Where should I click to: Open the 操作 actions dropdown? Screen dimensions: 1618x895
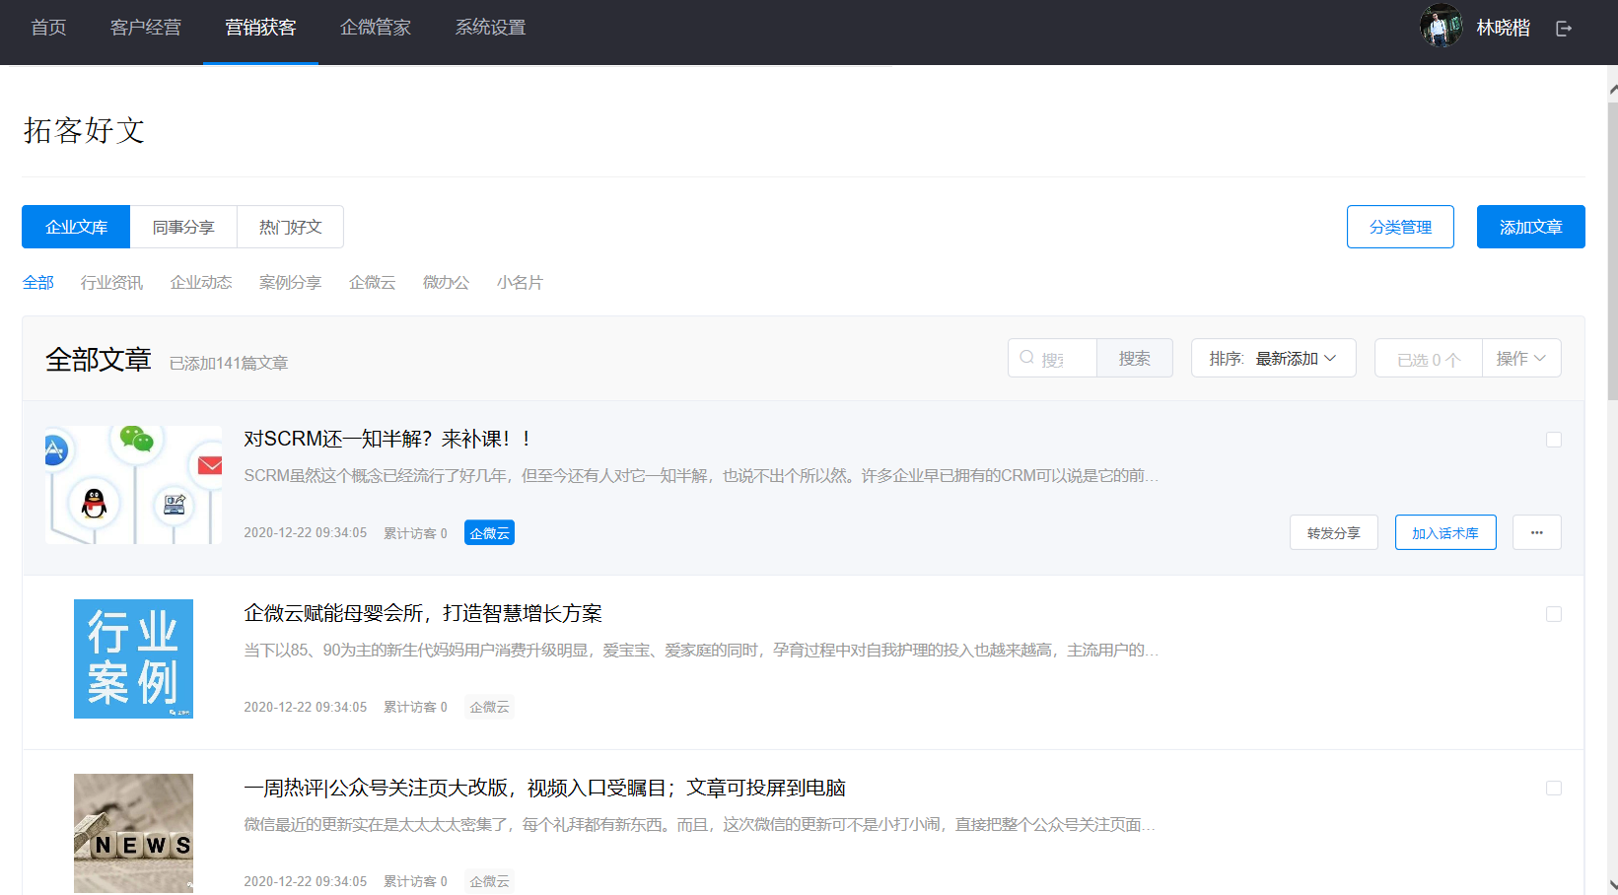1520,358
